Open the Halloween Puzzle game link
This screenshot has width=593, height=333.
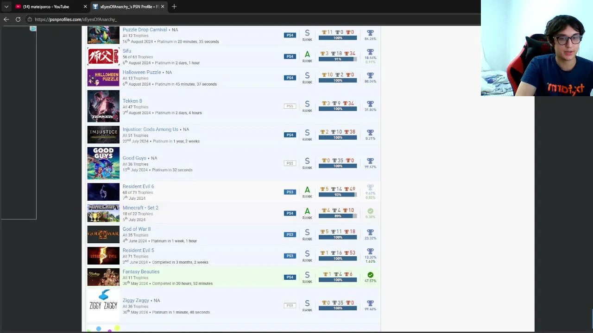[142, 72]
